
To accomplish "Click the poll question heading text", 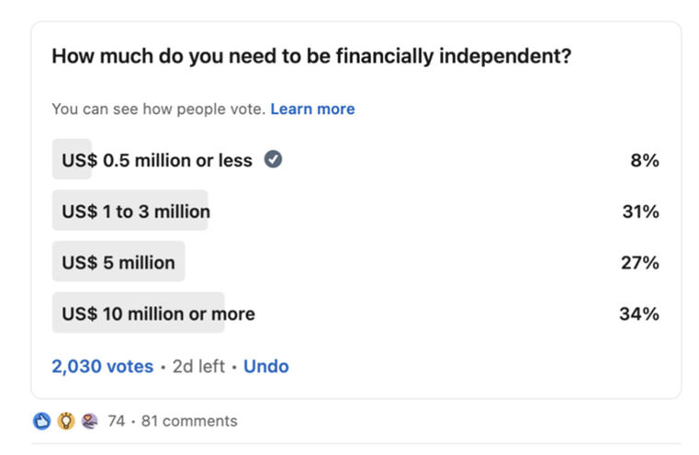I will click(x=311, y=56).
